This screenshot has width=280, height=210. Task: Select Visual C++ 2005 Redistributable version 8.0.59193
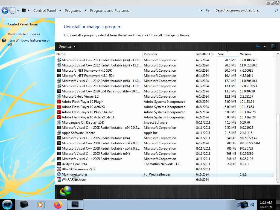pos(164,159)
